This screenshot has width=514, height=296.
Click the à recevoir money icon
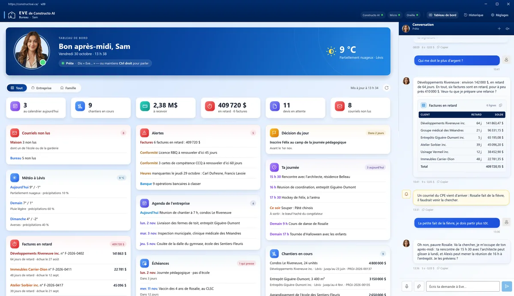coord(145,106)
